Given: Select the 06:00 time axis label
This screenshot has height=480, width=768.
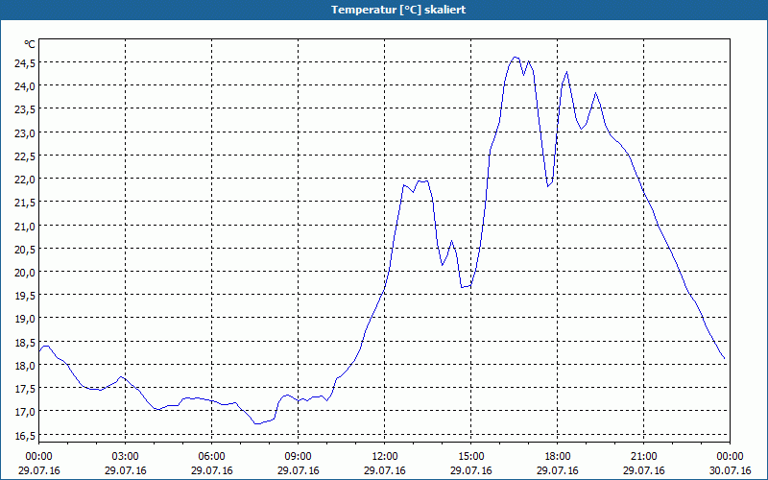Looking at the screenshot, I should coord(212,456).
